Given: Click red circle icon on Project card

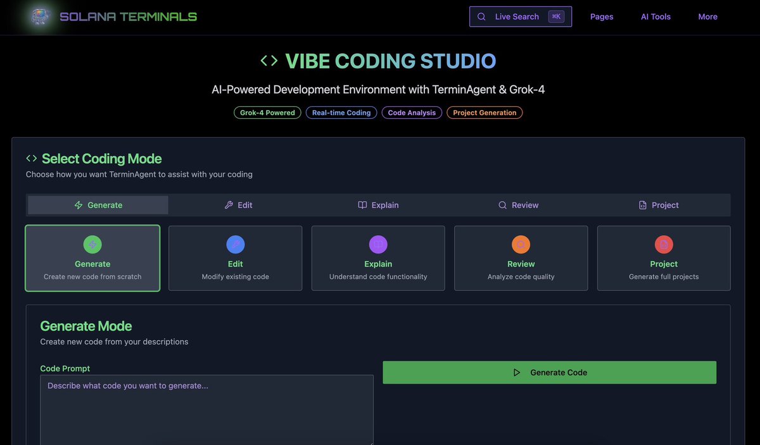Looking at the screenshot, I should point(664,245).
